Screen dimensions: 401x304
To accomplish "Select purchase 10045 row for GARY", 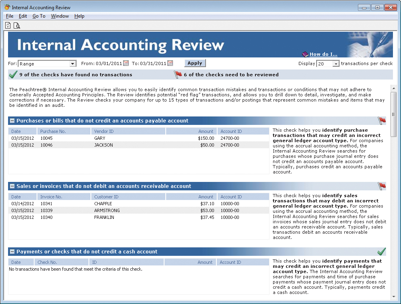I will tap(139, 138).
